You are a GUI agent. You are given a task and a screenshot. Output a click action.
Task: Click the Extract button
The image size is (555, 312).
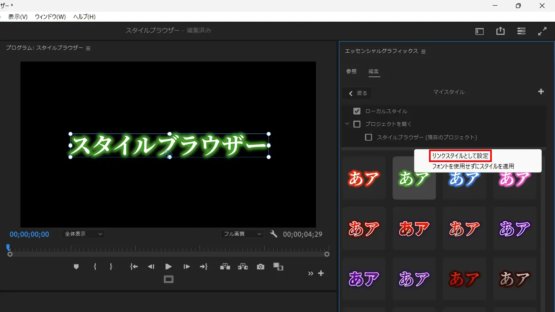pyautogui.click(x=243, y=267)
